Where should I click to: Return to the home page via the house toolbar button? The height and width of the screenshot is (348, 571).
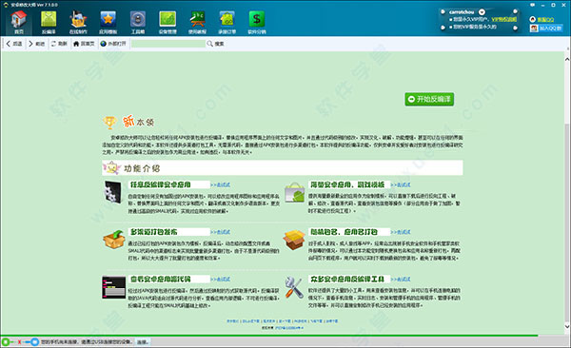click(84, 44)
